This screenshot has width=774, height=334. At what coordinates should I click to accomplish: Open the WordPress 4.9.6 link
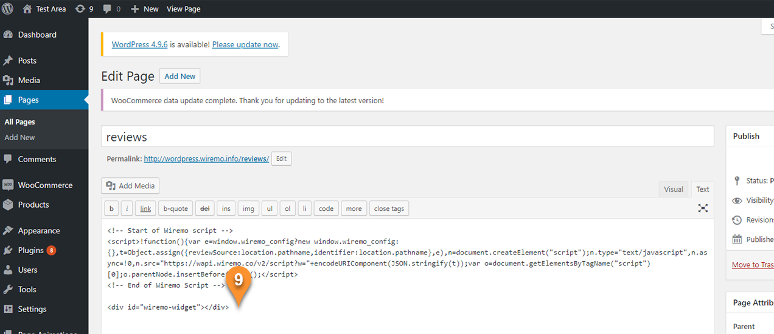140,44
